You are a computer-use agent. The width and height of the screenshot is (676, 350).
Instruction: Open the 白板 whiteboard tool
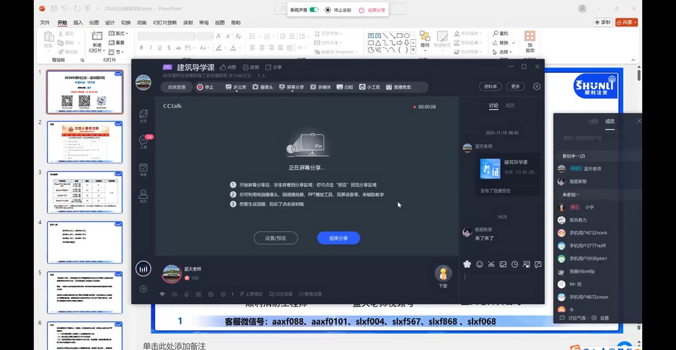click(345, 87)
